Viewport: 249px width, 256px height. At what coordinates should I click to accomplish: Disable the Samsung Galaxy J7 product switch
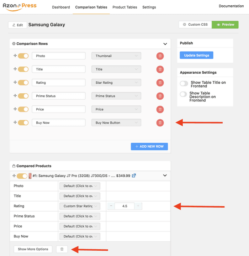click(x=22, y=176)
